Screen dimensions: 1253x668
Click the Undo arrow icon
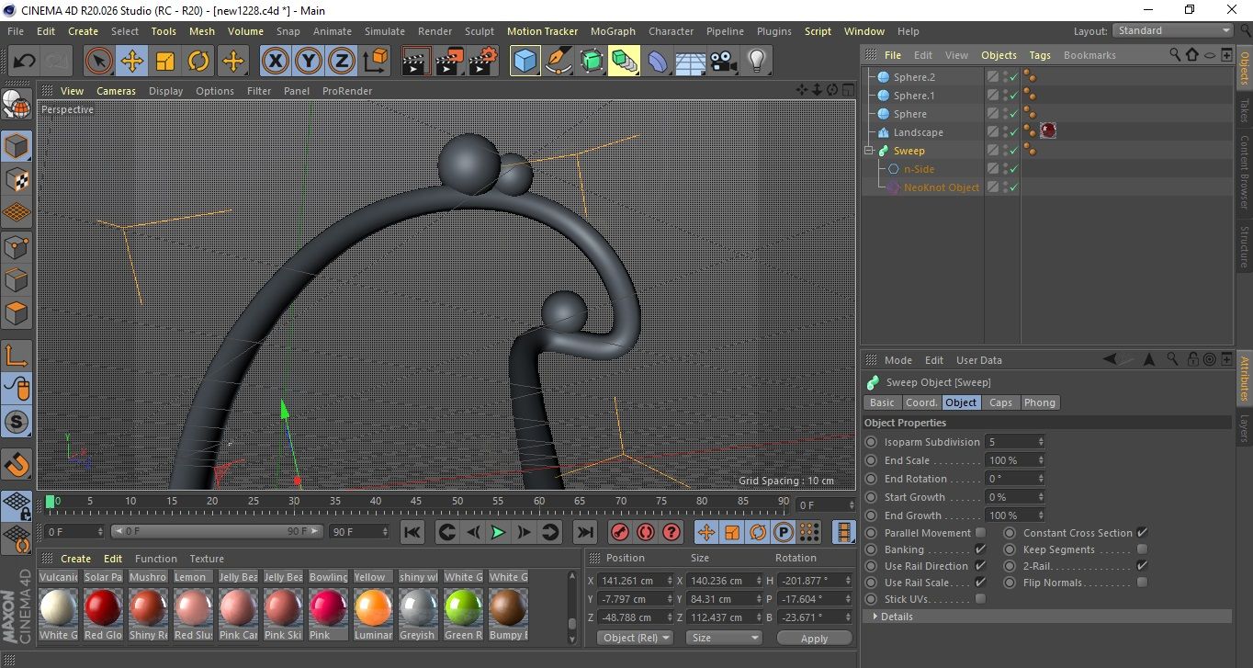25,62
